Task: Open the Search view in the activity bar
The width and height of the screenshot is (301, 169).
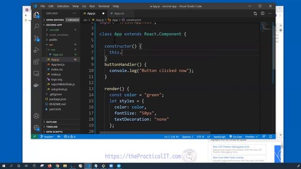Action: 36,26
